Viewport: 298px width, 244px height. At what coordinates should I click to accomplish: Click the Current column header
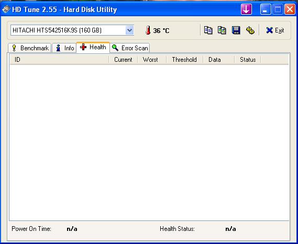(123, 60)
